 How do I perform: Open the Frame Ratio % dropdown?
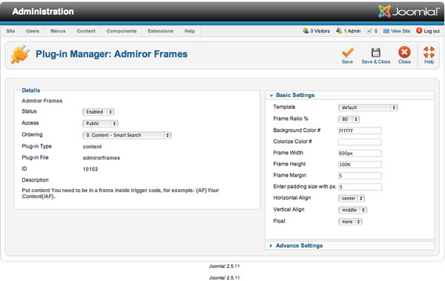coord(349,119)
